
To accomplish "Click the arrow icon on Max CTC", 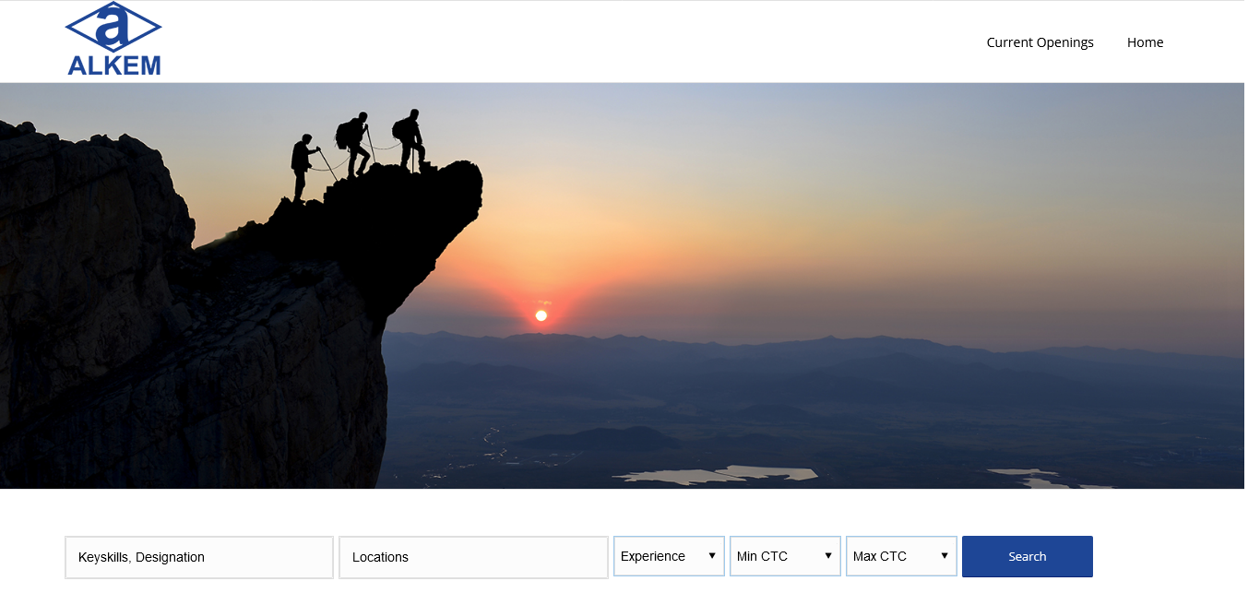I will pyautogui.click(x=945, y=556).
